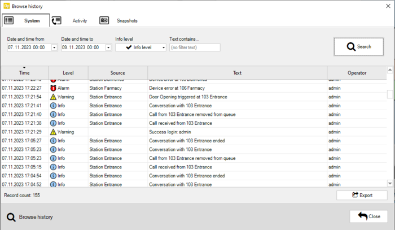The height and width of the screenshot is (230, 395).
Task: Expand the Info level combo box
Action: point(163,47)
